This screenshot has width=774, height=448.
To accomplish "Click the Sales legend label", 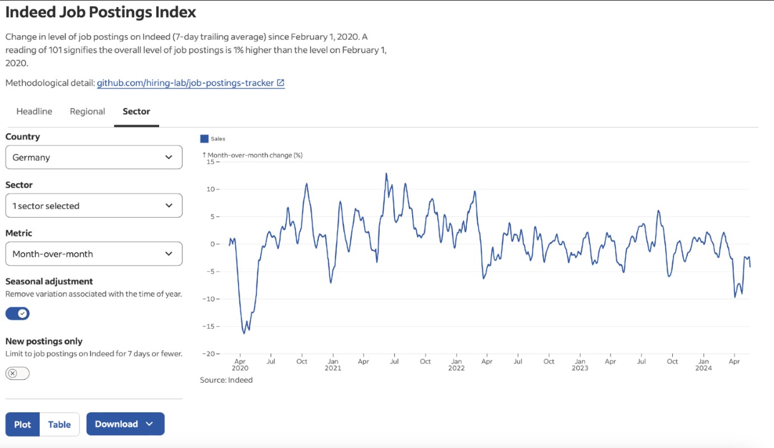I will coord(218,138).
